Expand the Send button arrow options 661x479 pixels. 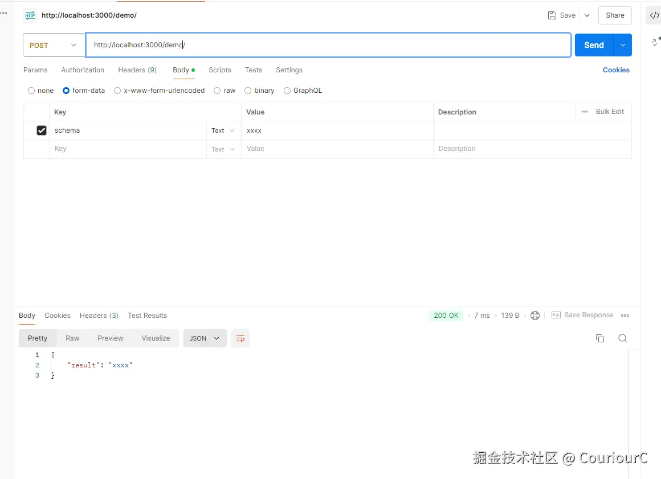tap(623, 45)
